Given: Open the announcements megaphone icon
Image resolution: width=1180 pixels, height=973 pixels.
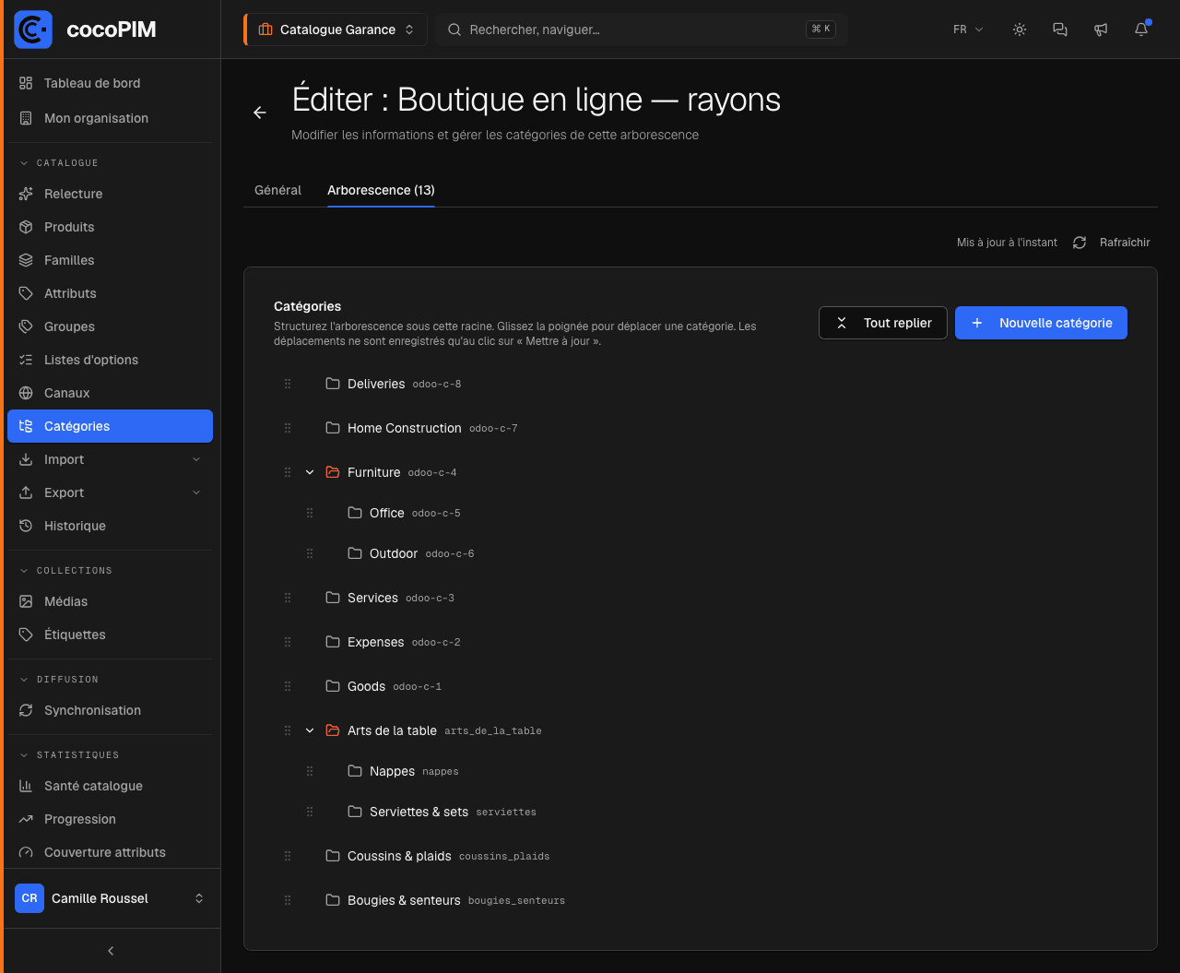Looking at the screenshot, I should tap(1101, 30).
